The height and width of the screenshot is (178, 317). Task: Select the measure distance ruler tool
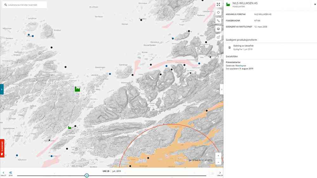(x=218, y=21)
